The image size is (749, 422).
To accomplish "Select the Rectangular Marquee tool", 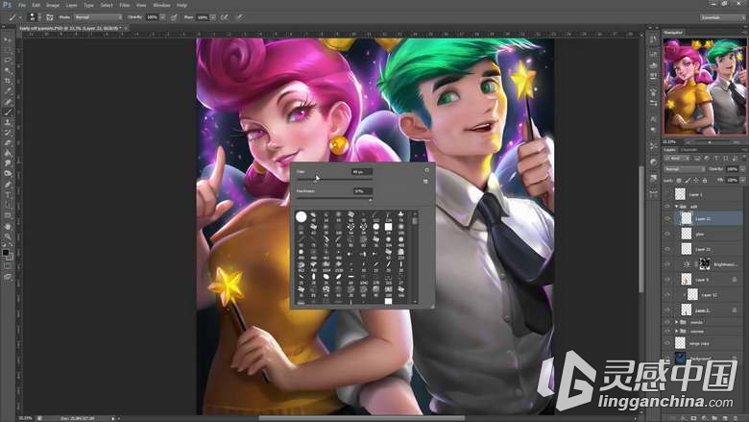I will (x=7, y=50).
